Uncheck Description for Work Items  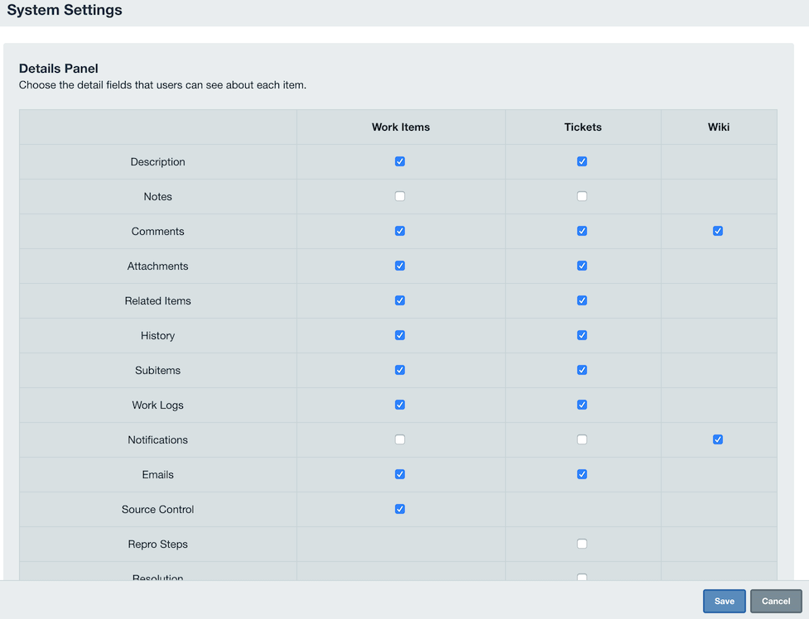click(x=400, y=161)
